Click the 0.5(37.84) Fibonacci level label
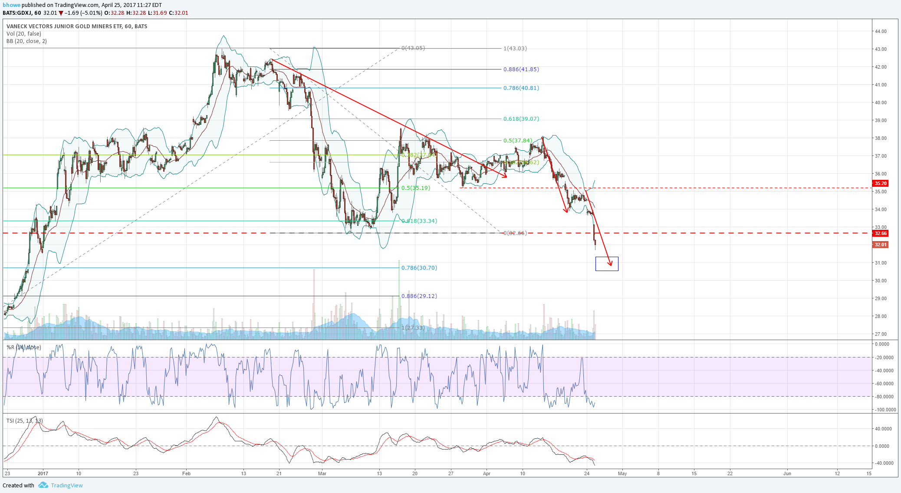 [518, 141]
